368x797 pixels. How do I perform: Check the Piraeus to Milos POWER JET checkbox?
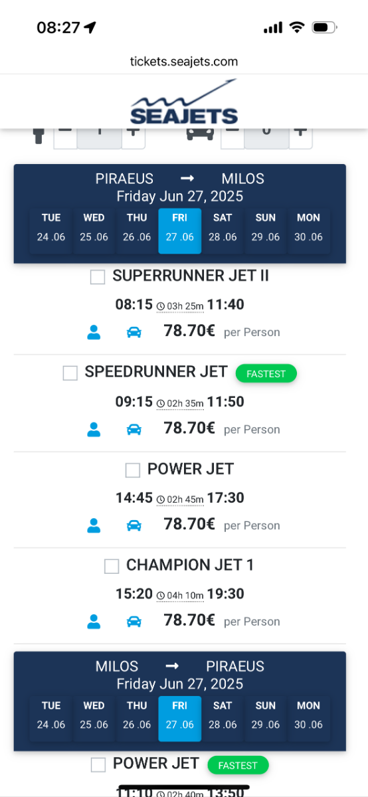[133, 470]
